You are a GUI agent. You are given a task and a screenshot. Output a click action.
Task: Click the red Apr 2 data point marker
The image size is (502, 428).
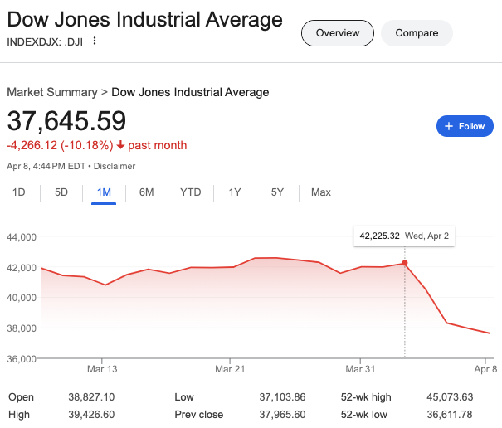click(x=404, y=263)
